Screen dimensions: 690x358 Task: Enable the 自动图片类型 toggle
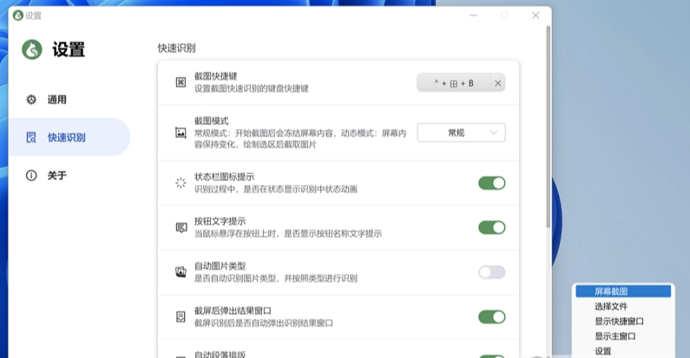tap(491, 272)
